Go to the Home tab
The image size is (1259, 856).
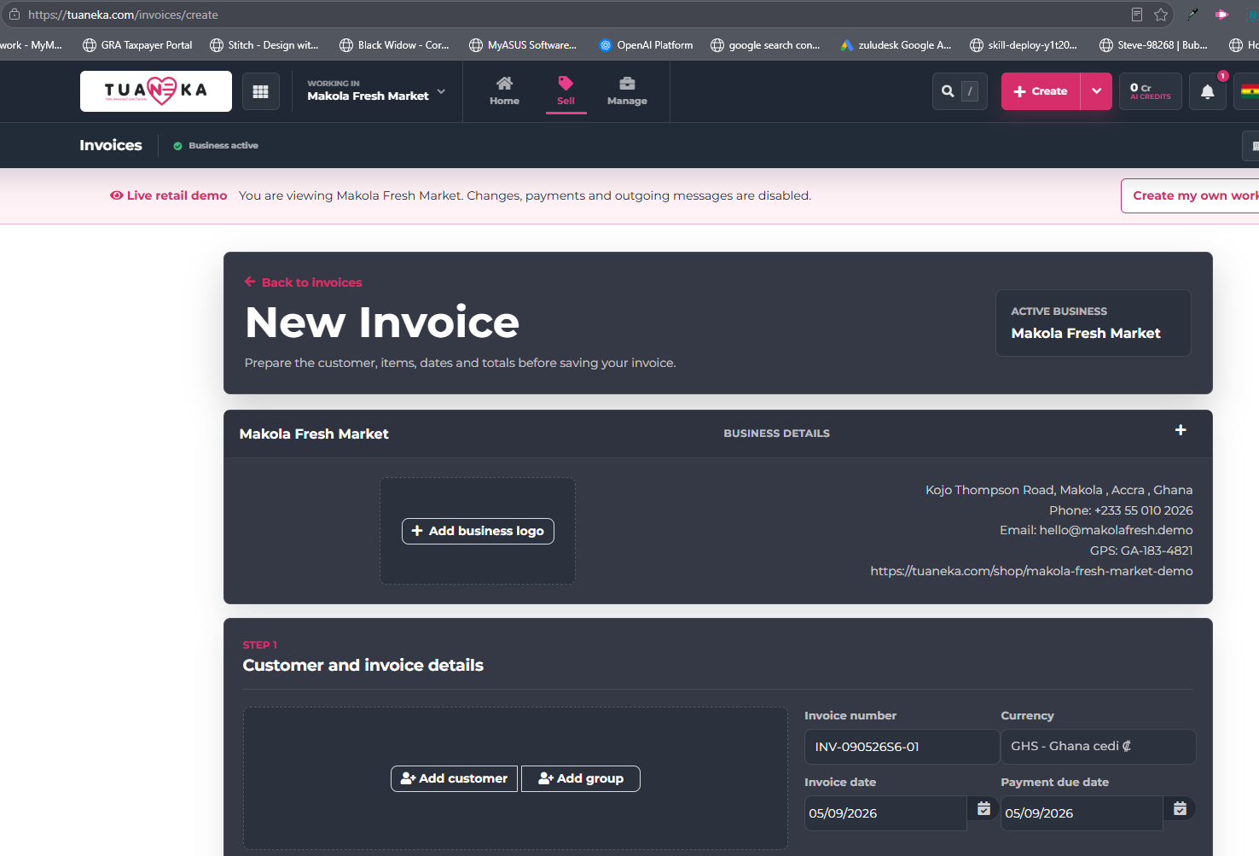504,90
